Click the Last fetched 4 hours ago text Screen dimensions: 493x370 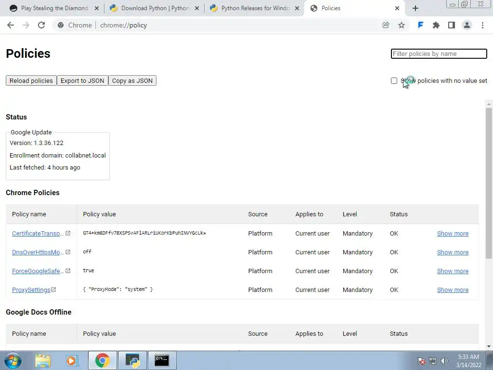tap(45, 167)
